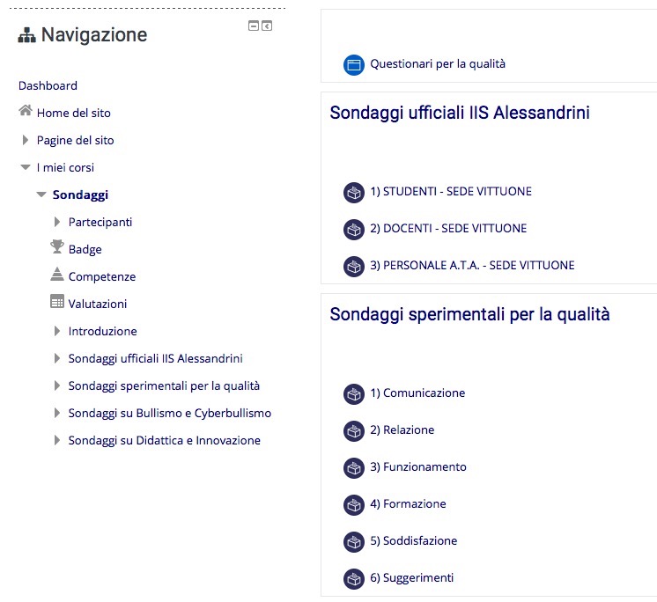Collapse the Sondaggi course node
This screenshot has height=602, width=657.
point(41,195)
